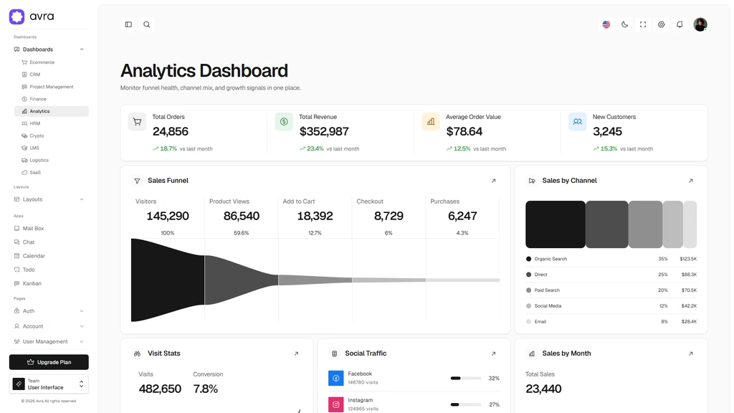Open the Logistics dashboard
This screenshot has height=413, width=734.
point(52,160)
